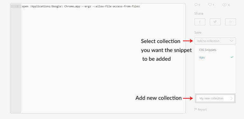Viewport: 244px width, 119px height.
Task: Click the comments speech bubble icon
Action: (x=196, y=5)
